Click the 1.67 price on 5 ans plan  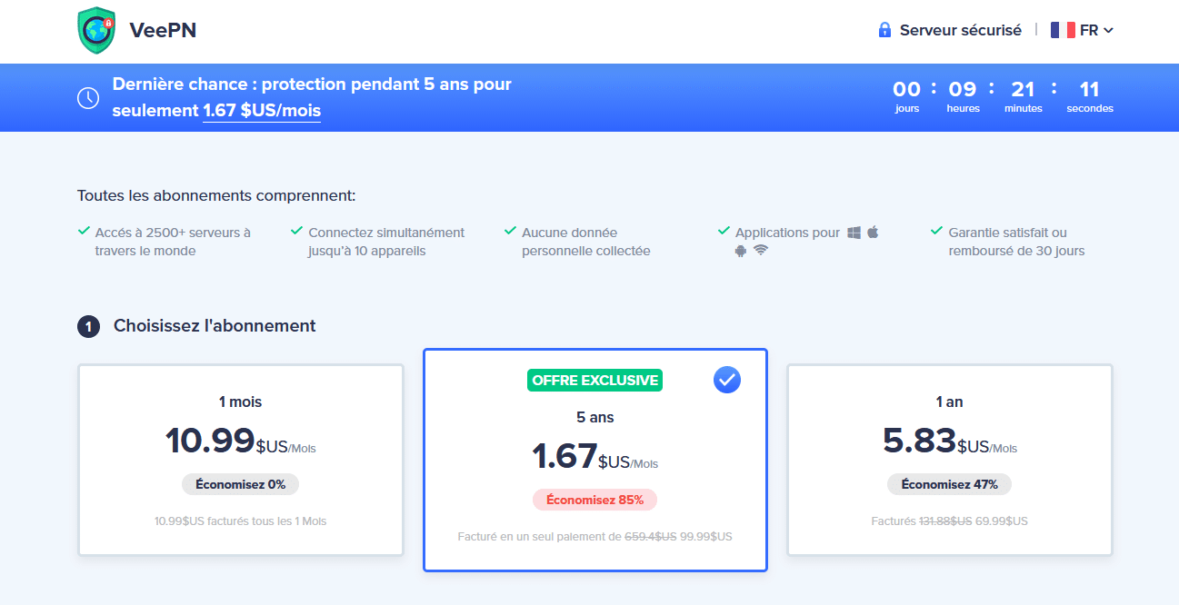[565, 456]
